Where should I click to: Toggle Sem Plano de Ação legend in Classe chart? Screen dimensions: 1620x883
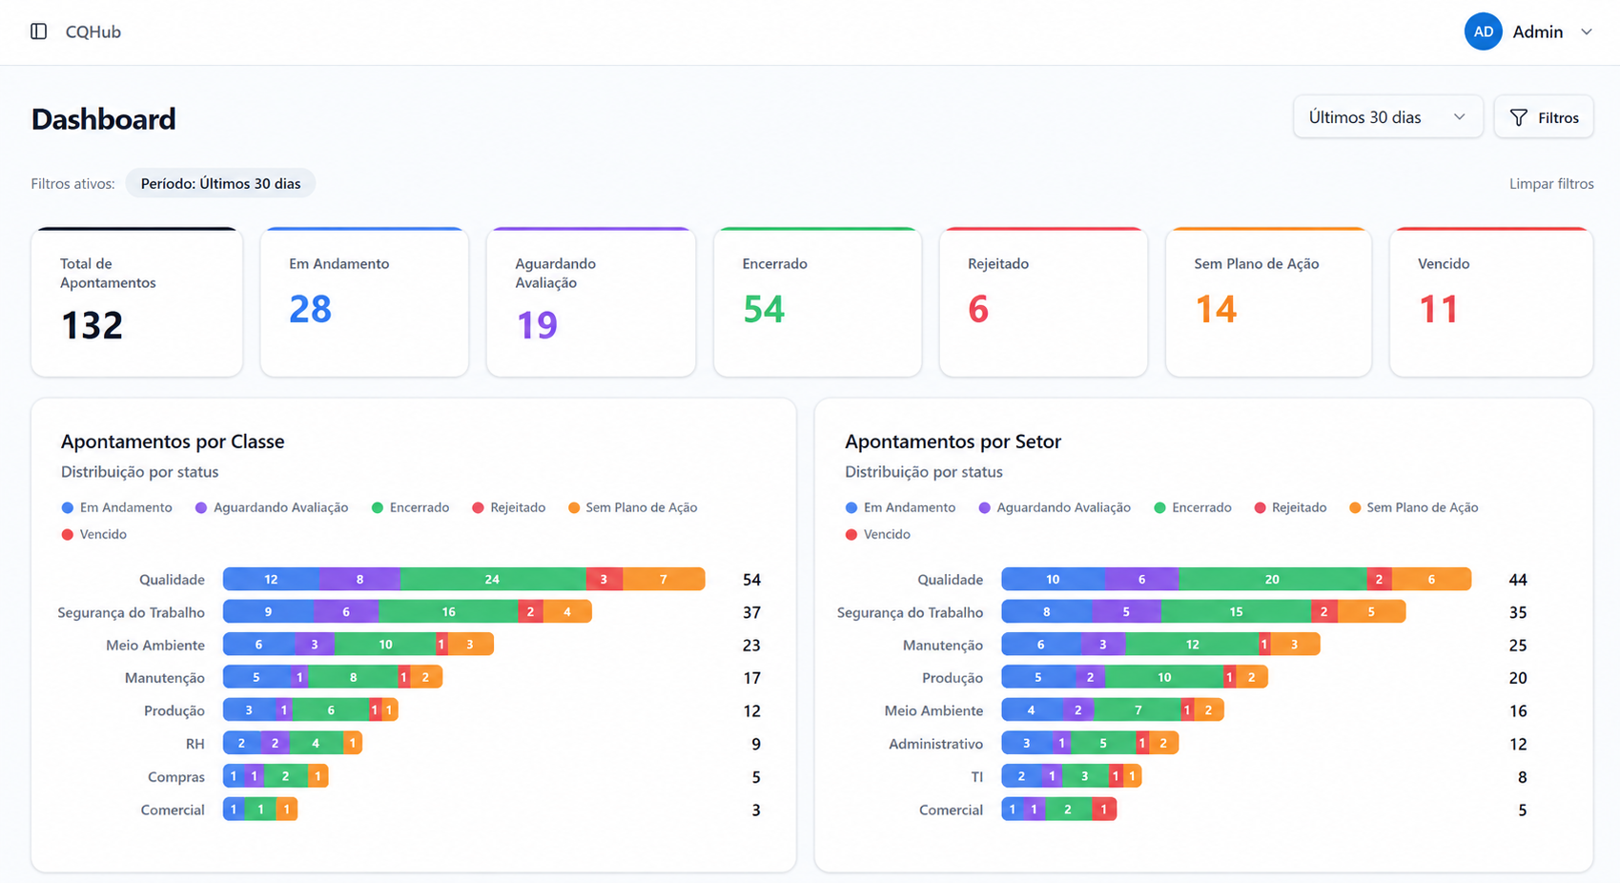click(632, 507)
